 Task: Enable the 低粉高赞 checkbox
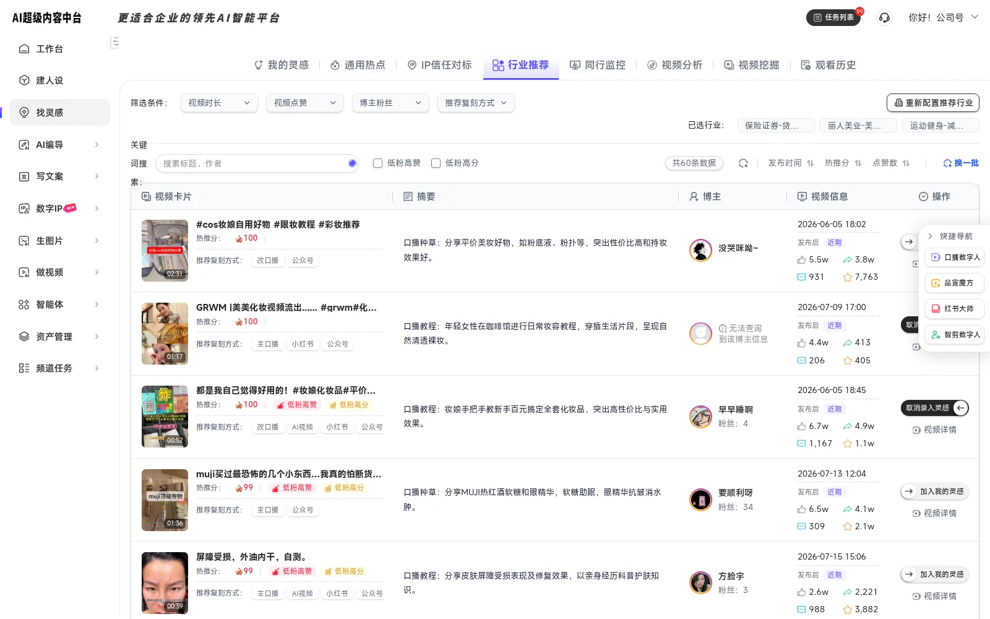(377, 163)
